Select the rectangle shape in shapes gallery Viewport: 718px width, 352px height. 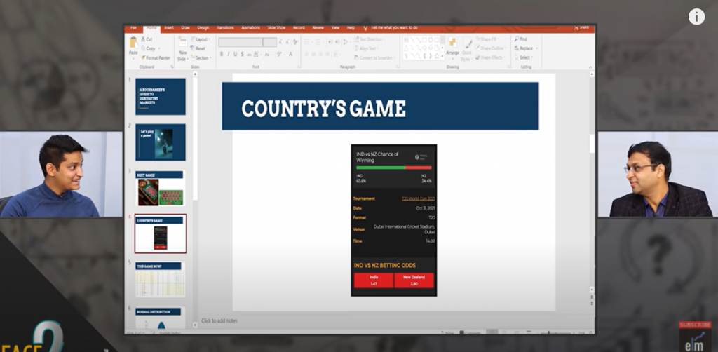coord(424,40)
